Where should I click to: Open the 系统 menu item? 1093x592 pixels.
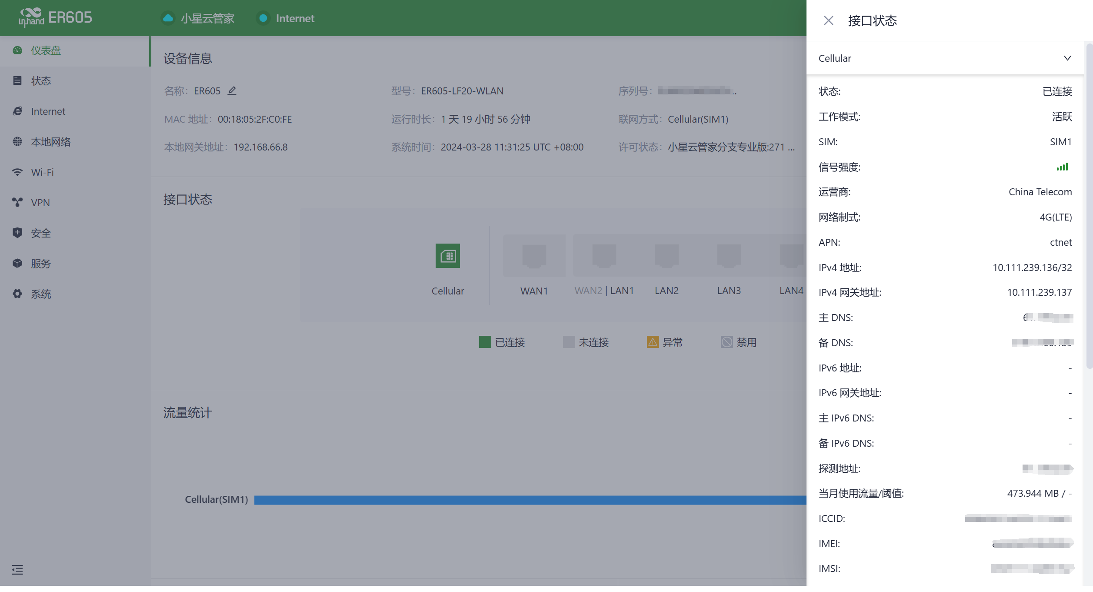75,294
